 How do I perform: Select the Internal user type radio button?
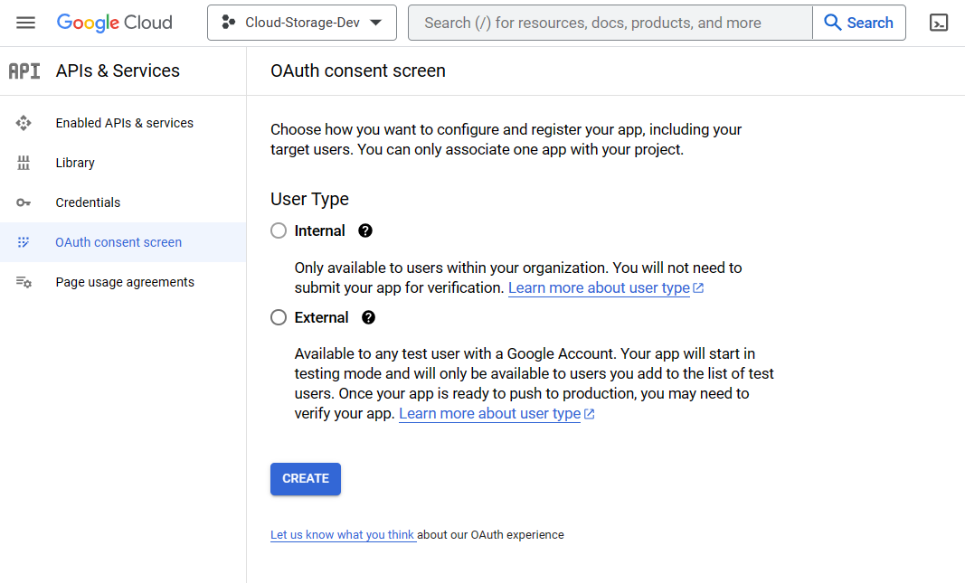point(279,230)
